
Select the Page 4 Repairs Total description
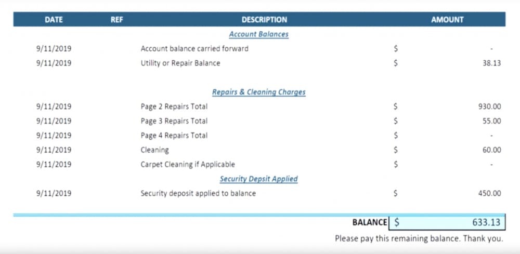pyautogui.click(x=174, y=136)
